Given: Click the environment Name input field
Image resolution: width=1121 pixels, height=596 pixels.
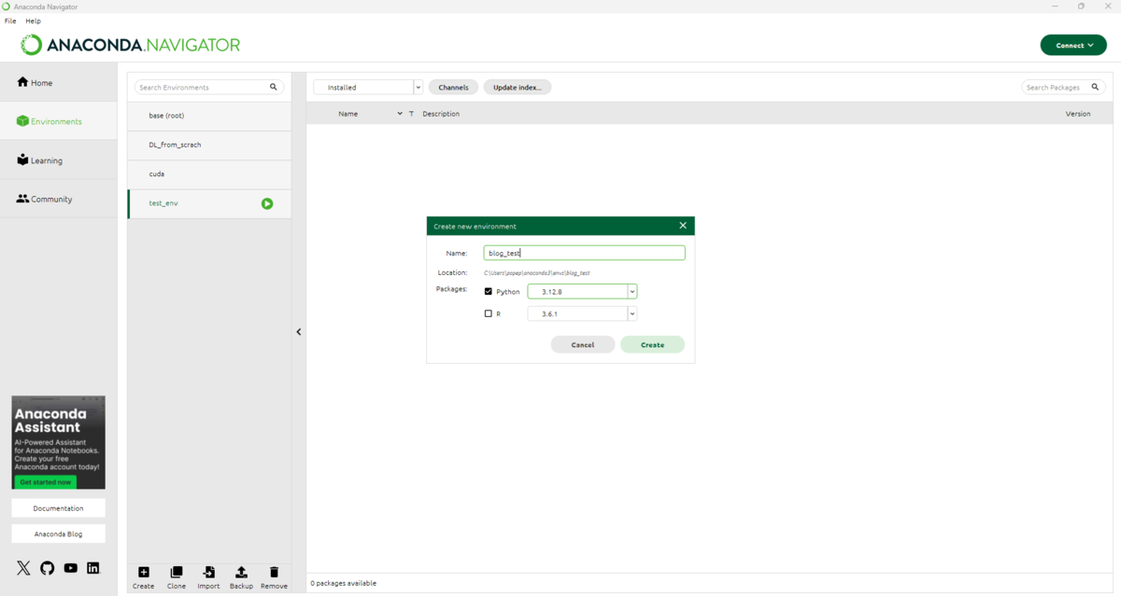Looking at the screenshot, I should coord(584,253).
